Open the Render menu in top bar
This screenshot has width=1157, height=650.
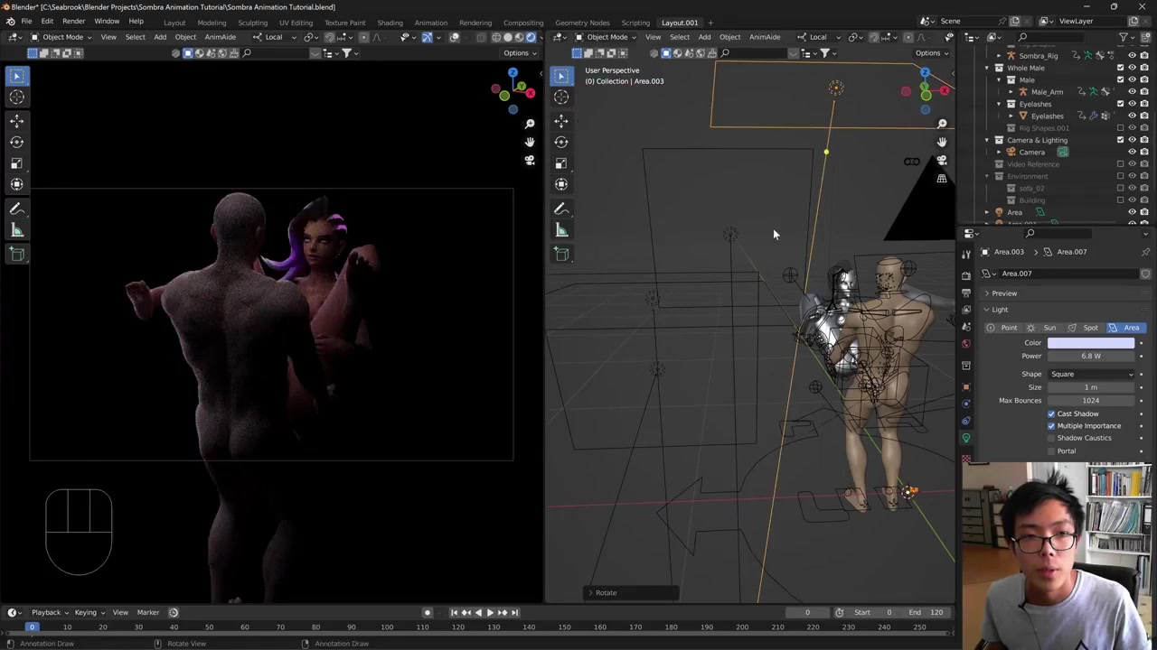(x=73, y=21)
